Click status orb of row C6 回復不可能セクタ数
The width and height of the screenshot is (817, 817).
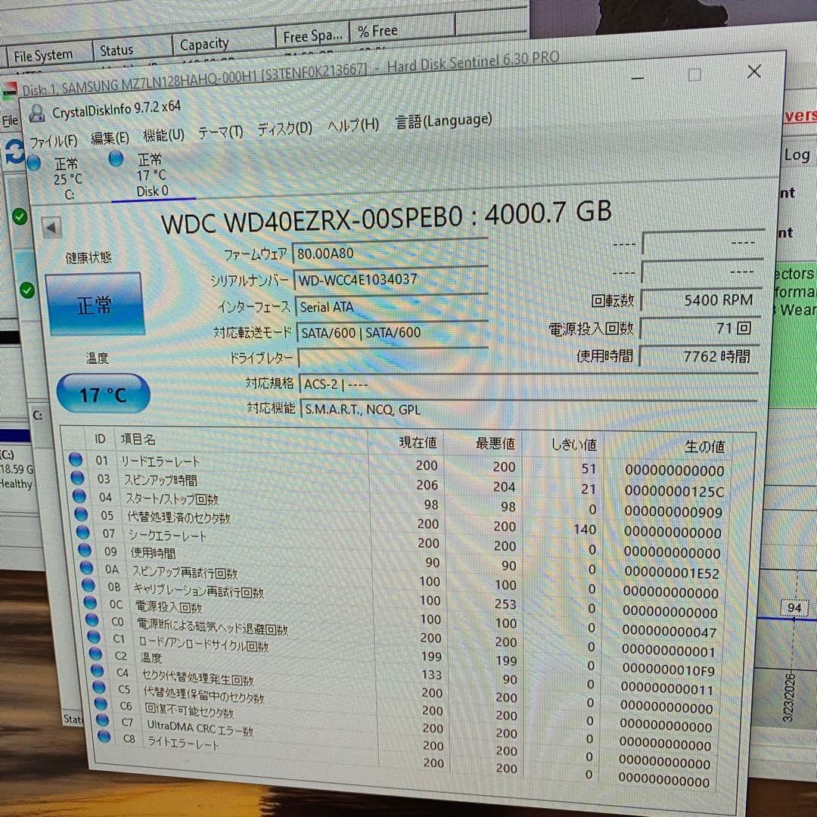pyautogui.click(x=101, y=704)
